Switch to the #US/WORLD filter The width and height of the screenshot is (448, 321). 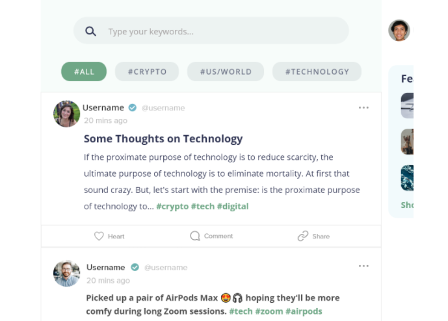(226, 71)
